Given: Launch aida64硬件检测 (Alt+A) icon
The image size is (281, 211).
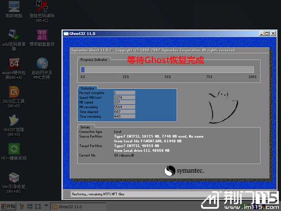Looking at the screenshot, I should 14,68.
